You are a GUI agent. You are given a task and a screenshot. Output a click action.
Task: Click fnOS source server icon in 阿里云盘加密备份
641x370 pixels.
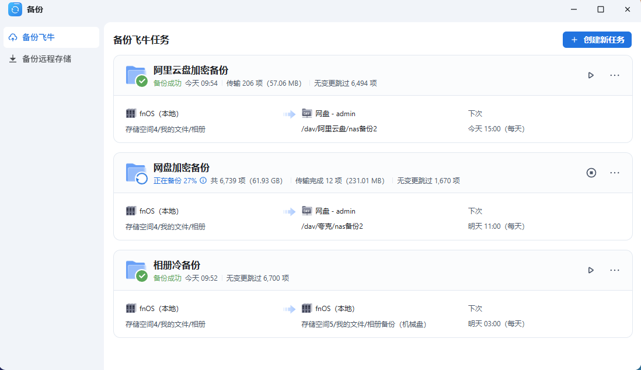131,113
